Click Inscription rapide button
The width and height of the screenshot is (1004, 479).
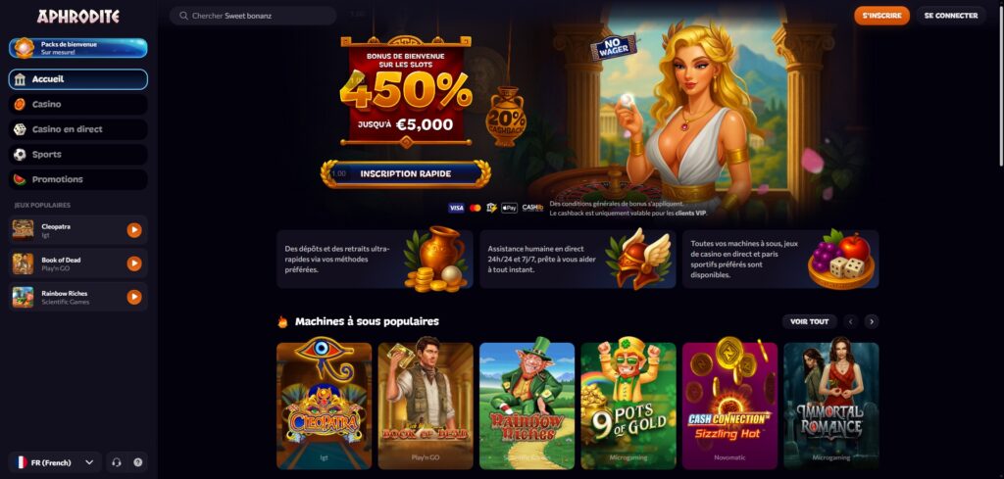406,174
